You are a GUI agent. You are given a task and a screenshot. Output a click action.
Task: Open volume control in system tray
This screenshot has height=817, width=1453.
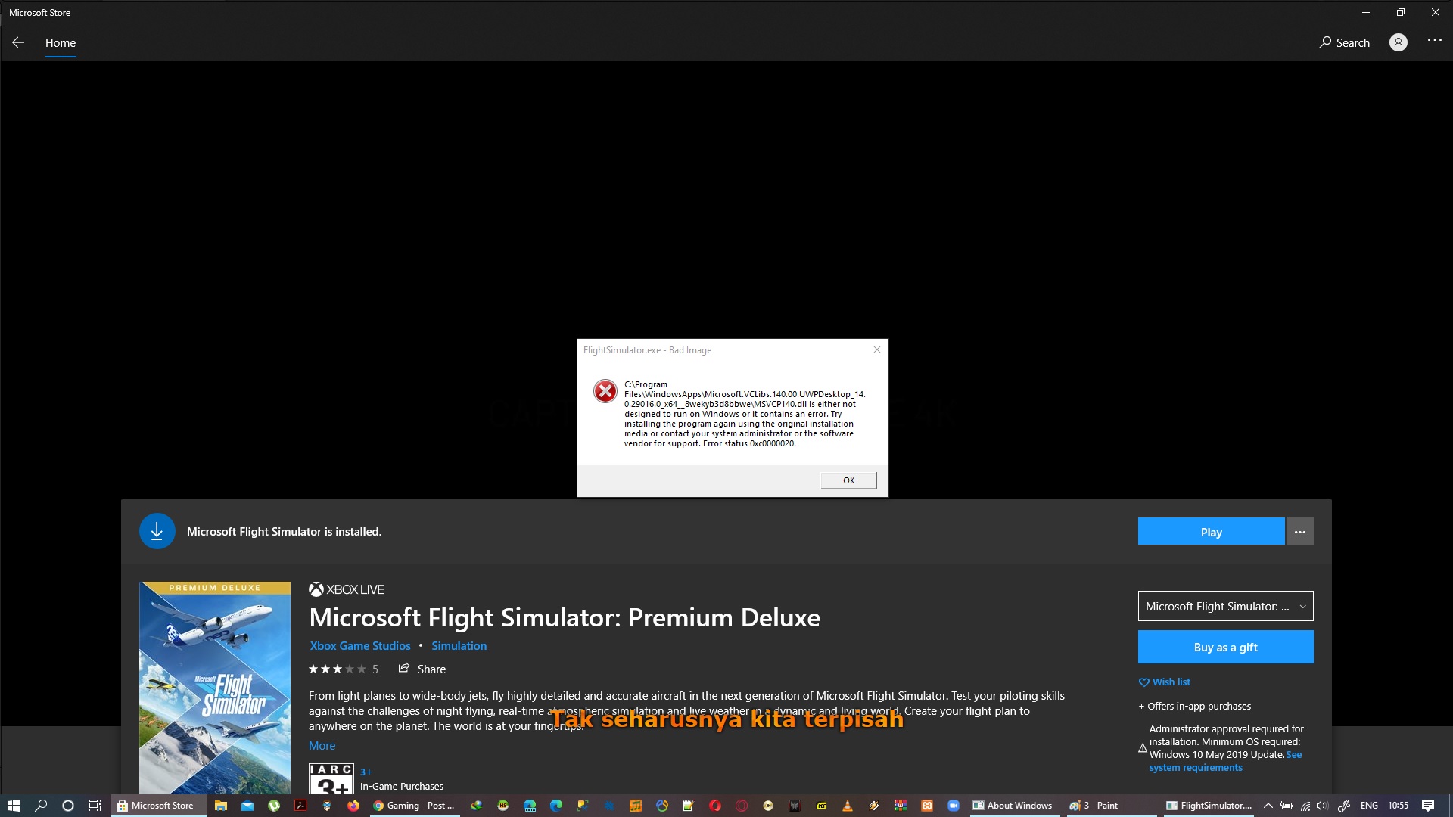[1323, 806]
